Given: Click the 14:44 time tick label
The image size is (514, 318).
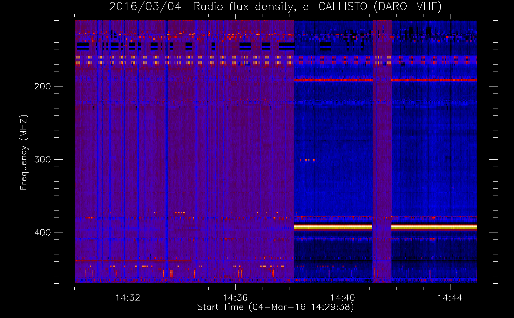Looking at the screenshot, I should (x=450, y=298).
